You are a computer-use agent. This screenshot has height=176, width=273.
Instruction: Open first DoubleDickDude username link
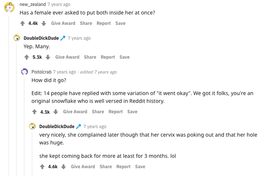click(41, 38)
